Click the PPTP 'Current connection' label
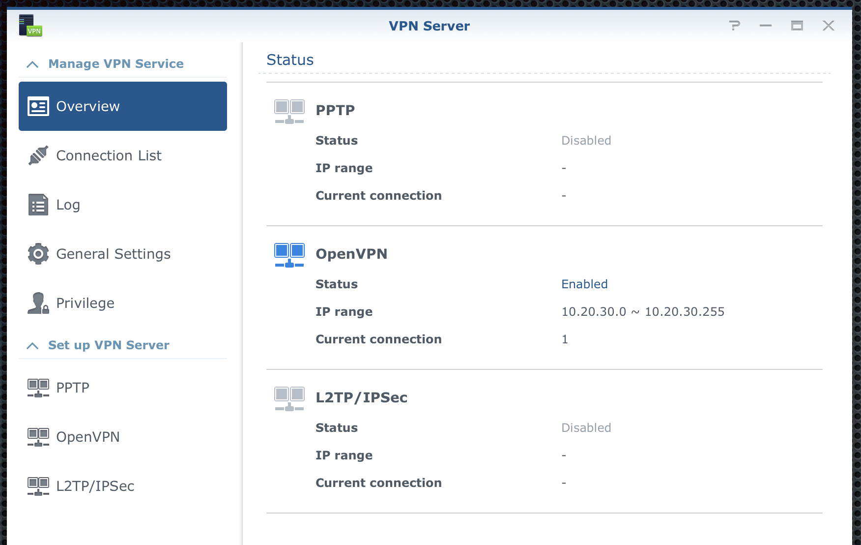This screenshot has height=545, width=861. coord(378,196)
